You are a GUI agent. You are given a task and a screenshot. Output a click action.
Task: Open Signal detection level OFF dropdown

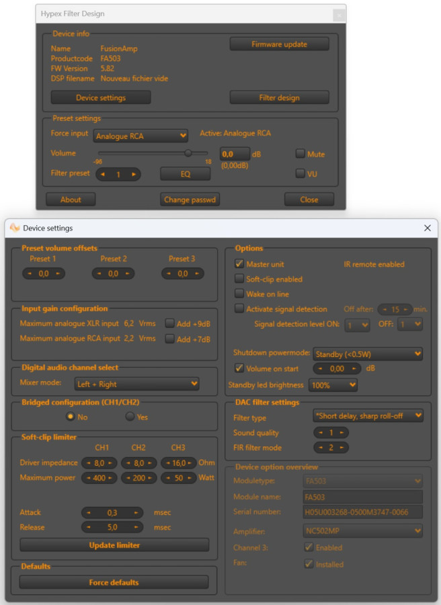pos(410,324)
